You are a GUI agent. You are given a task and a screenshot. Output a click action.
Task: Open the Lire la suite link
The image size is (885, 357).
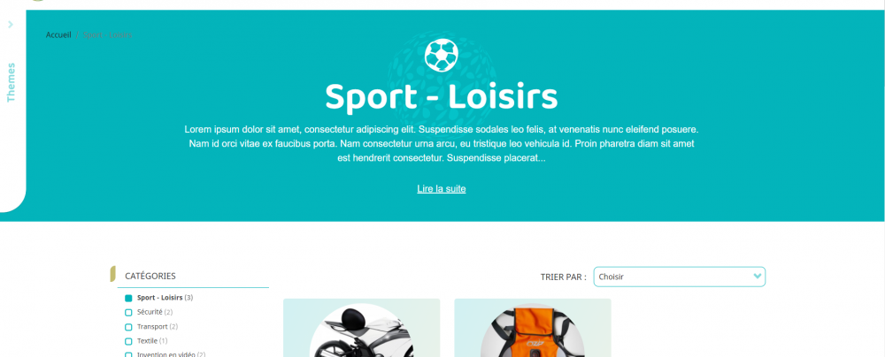click(x=442, y=189)
